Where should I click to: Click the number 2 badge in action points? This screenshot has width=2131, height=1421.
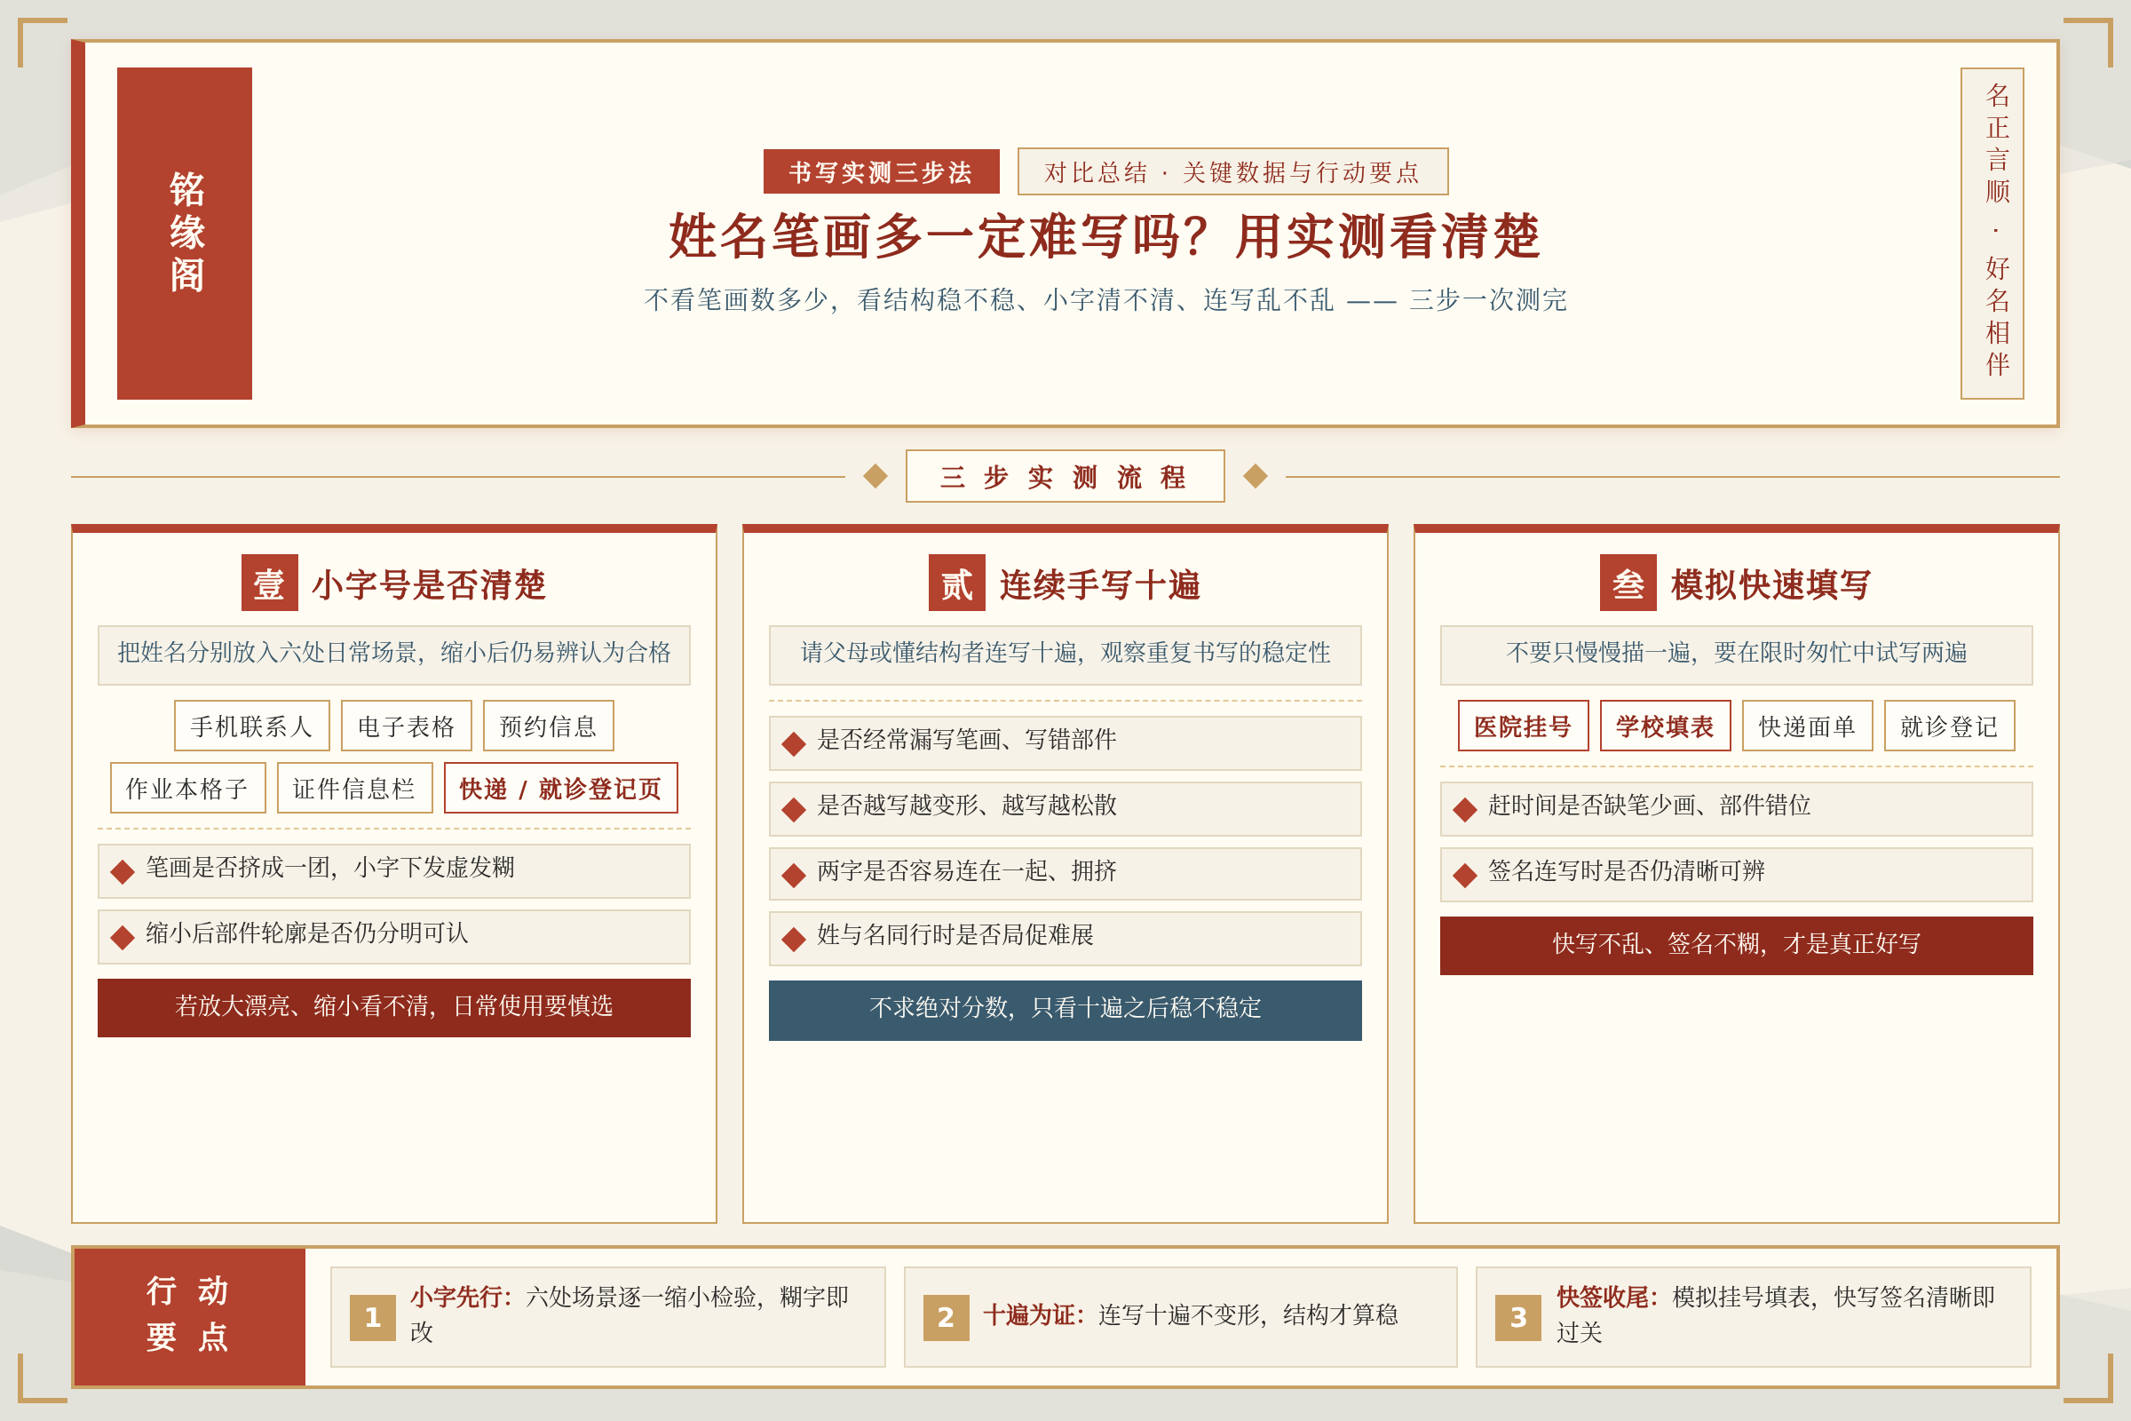(x=946, y=1317)
